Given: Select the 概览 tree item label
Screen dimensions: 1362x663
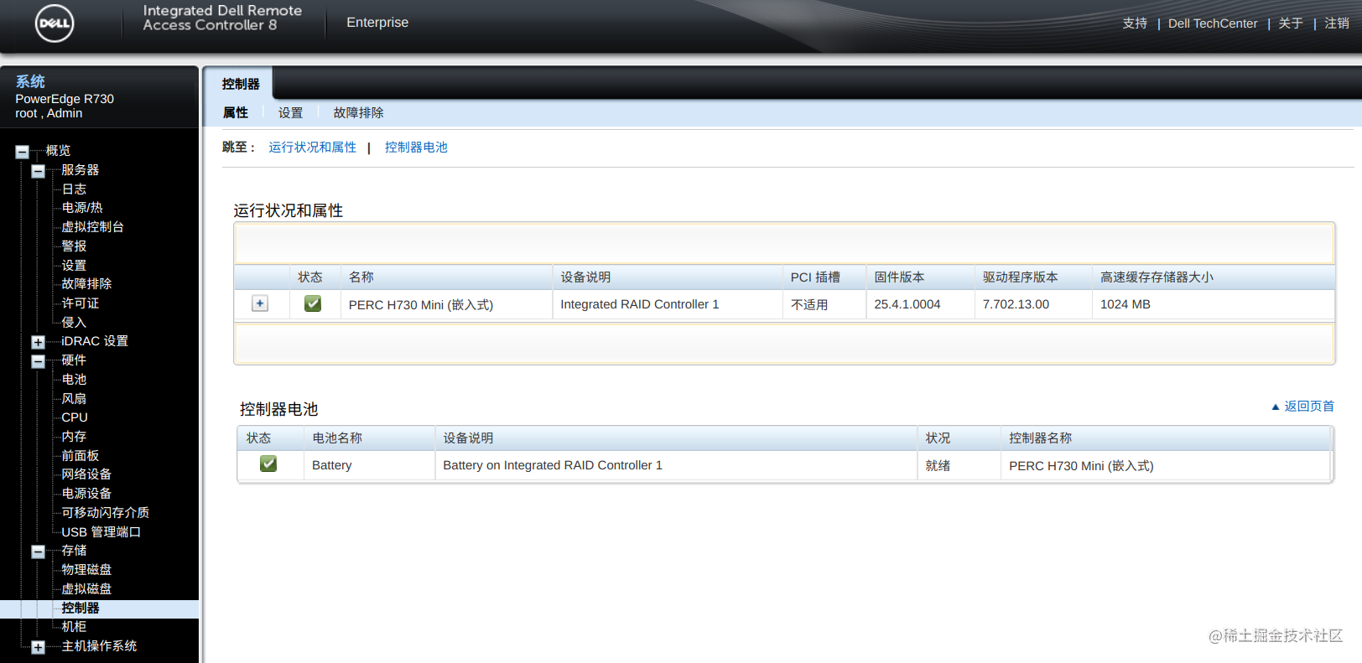Looking at the screenshot, I should click(58, 150).
